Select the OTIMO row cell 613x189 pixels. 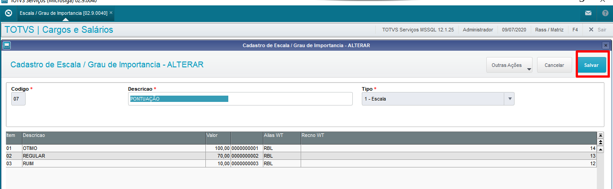click(114, 148)
